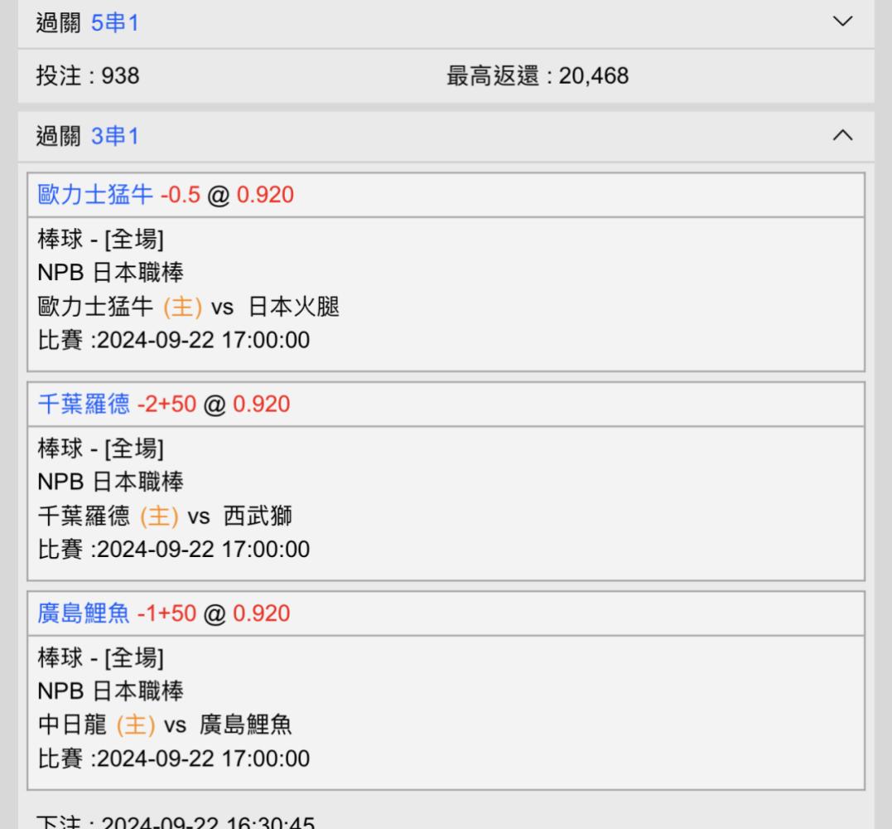The width and height of the screenshot is (892, 829).
Task: Click 棒球 - [全場] in 千葉羅德 card
Action: coord(101,448)
